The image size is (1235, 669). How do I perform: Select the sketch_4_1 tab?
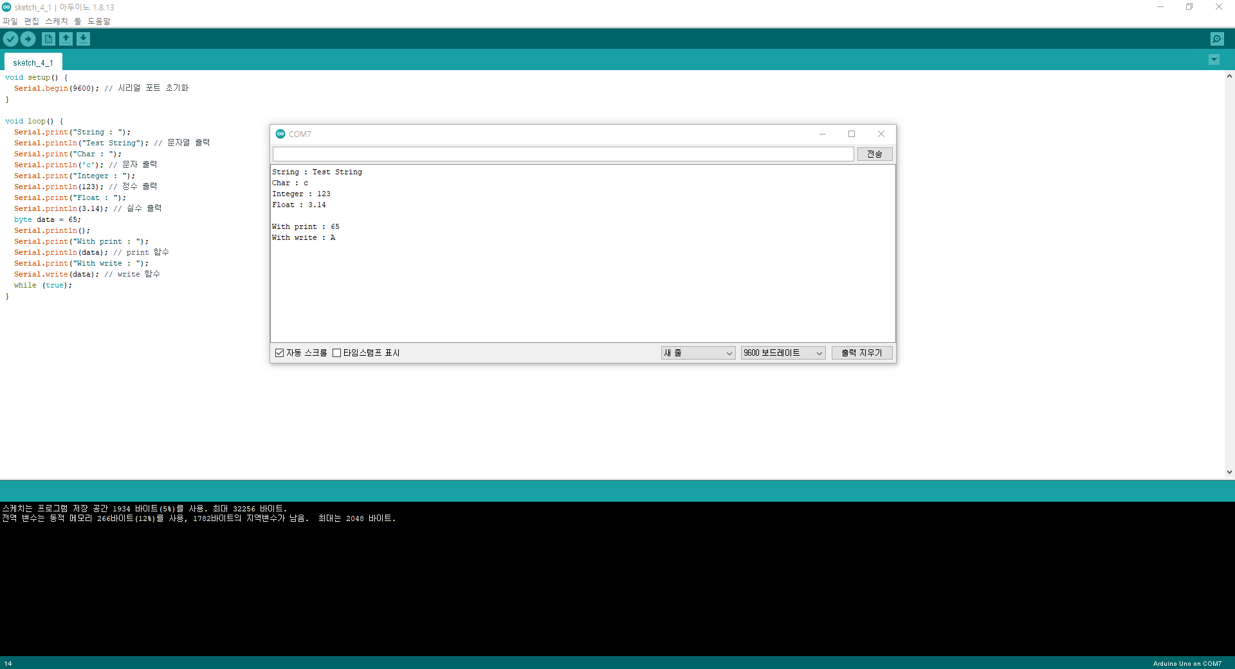click(x=33, y=62)
